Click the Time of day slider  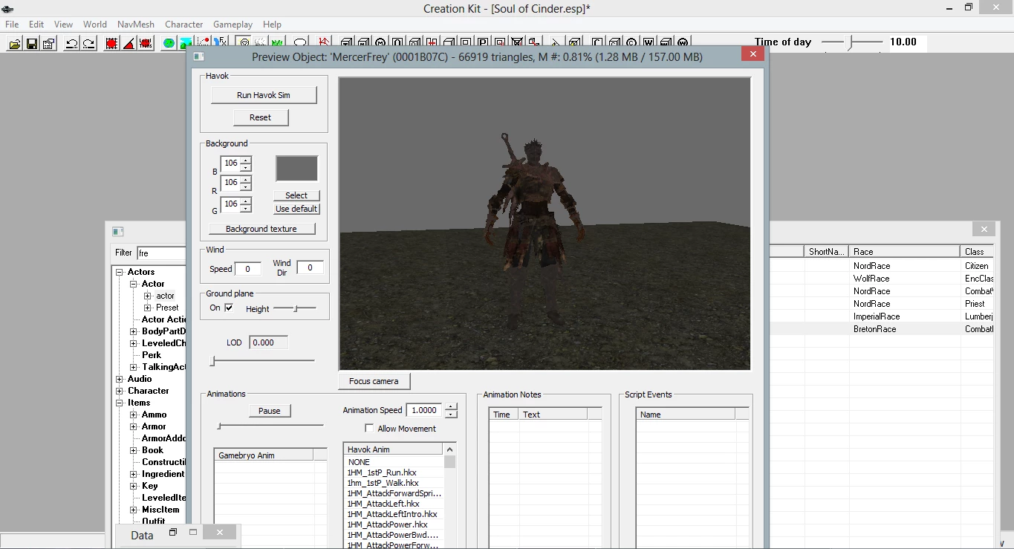853,42
